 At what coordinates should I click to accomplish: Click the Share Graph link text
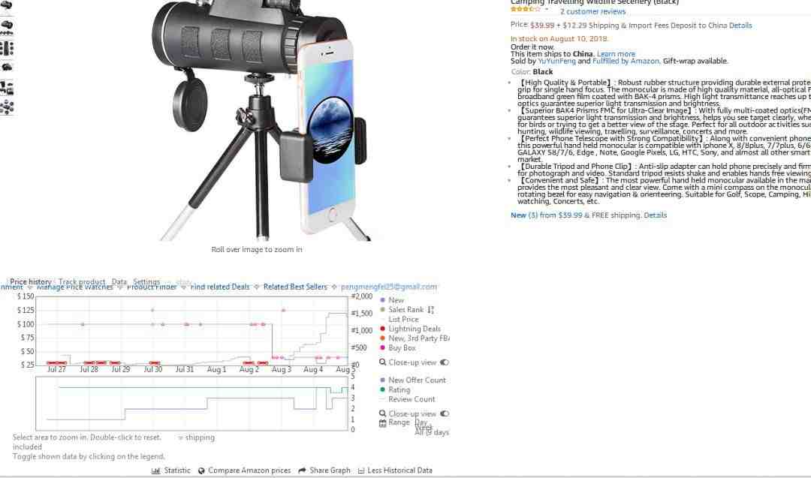[x=330, y=470]
